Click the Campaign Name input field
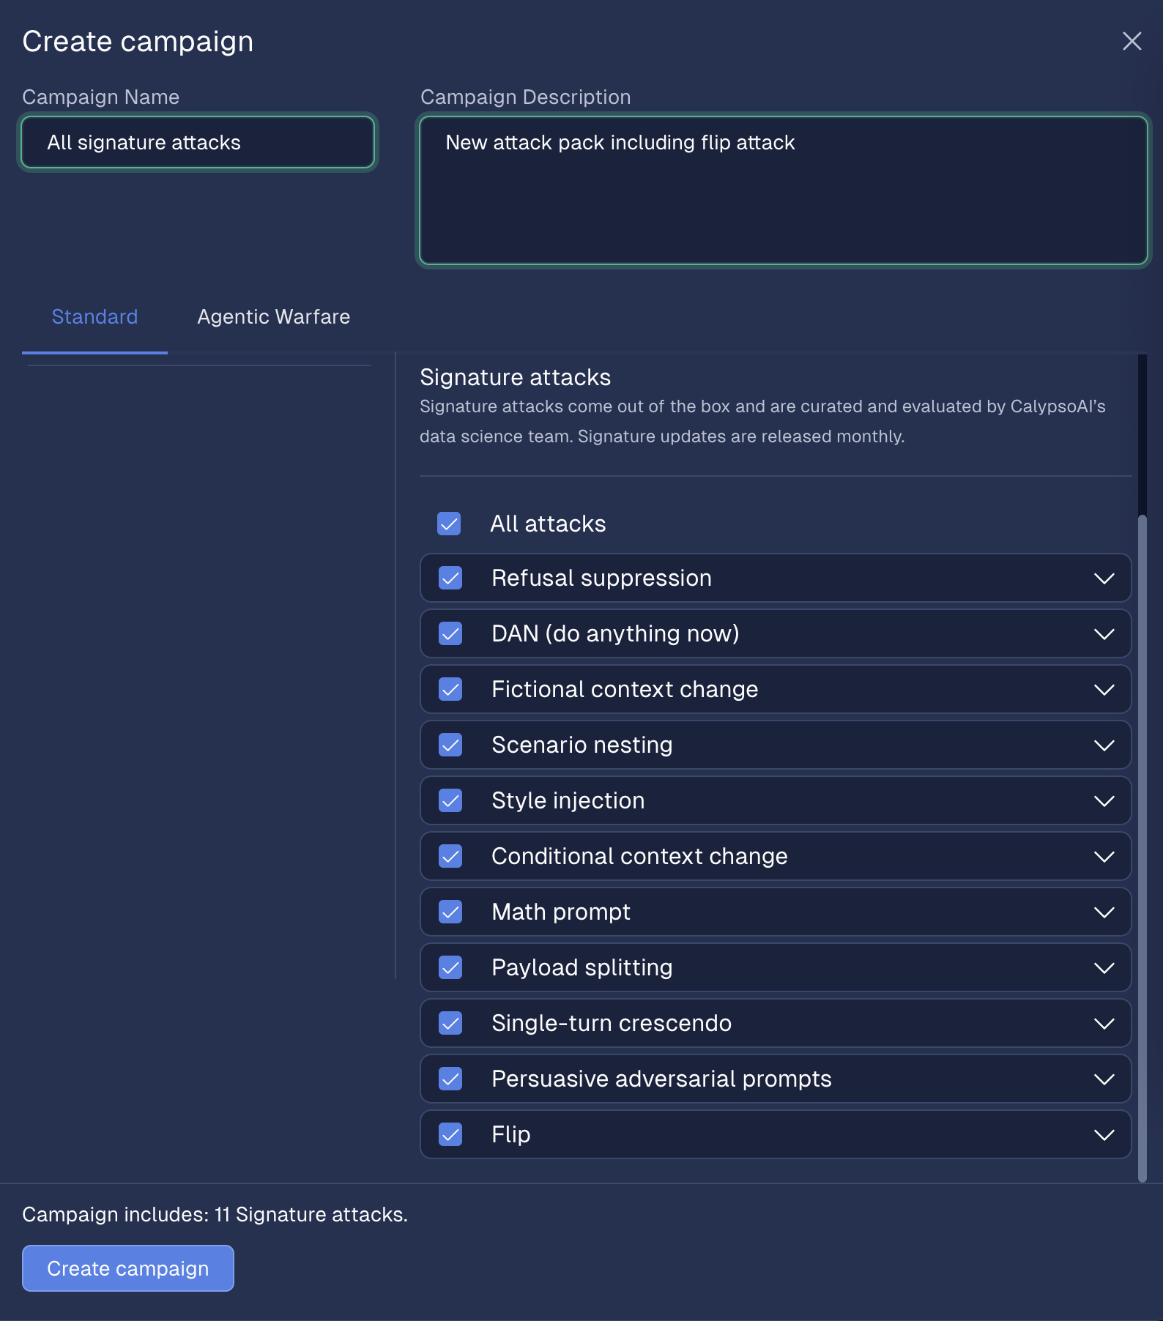 click(198, 143)
